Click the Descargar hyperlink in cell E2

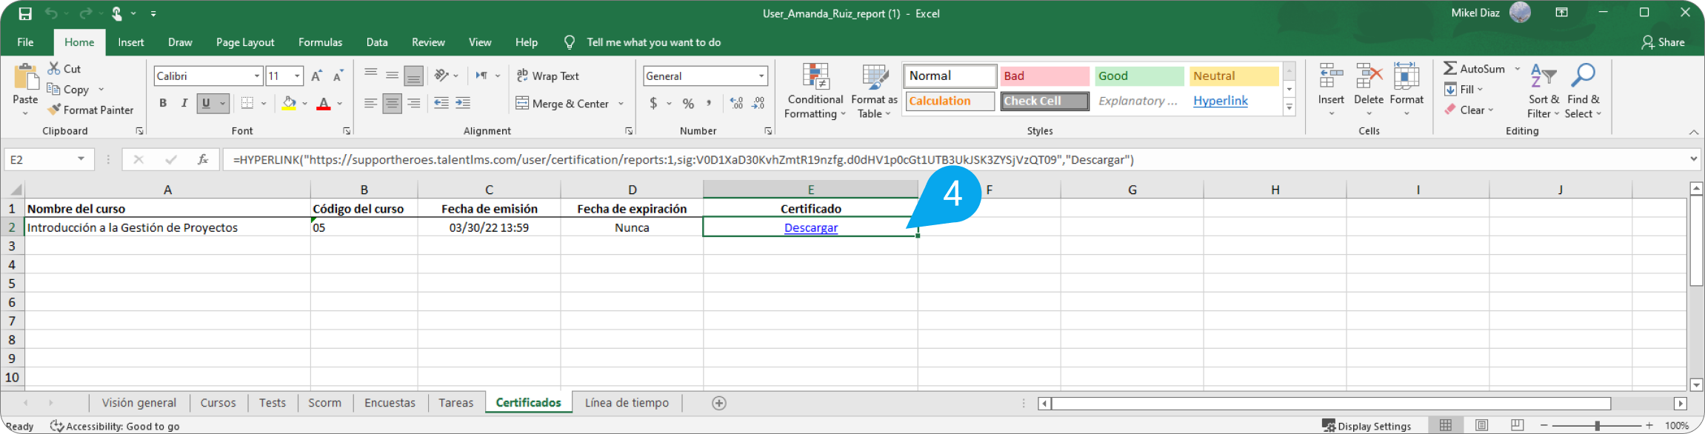pyautogui.click(x=810, y=227)
